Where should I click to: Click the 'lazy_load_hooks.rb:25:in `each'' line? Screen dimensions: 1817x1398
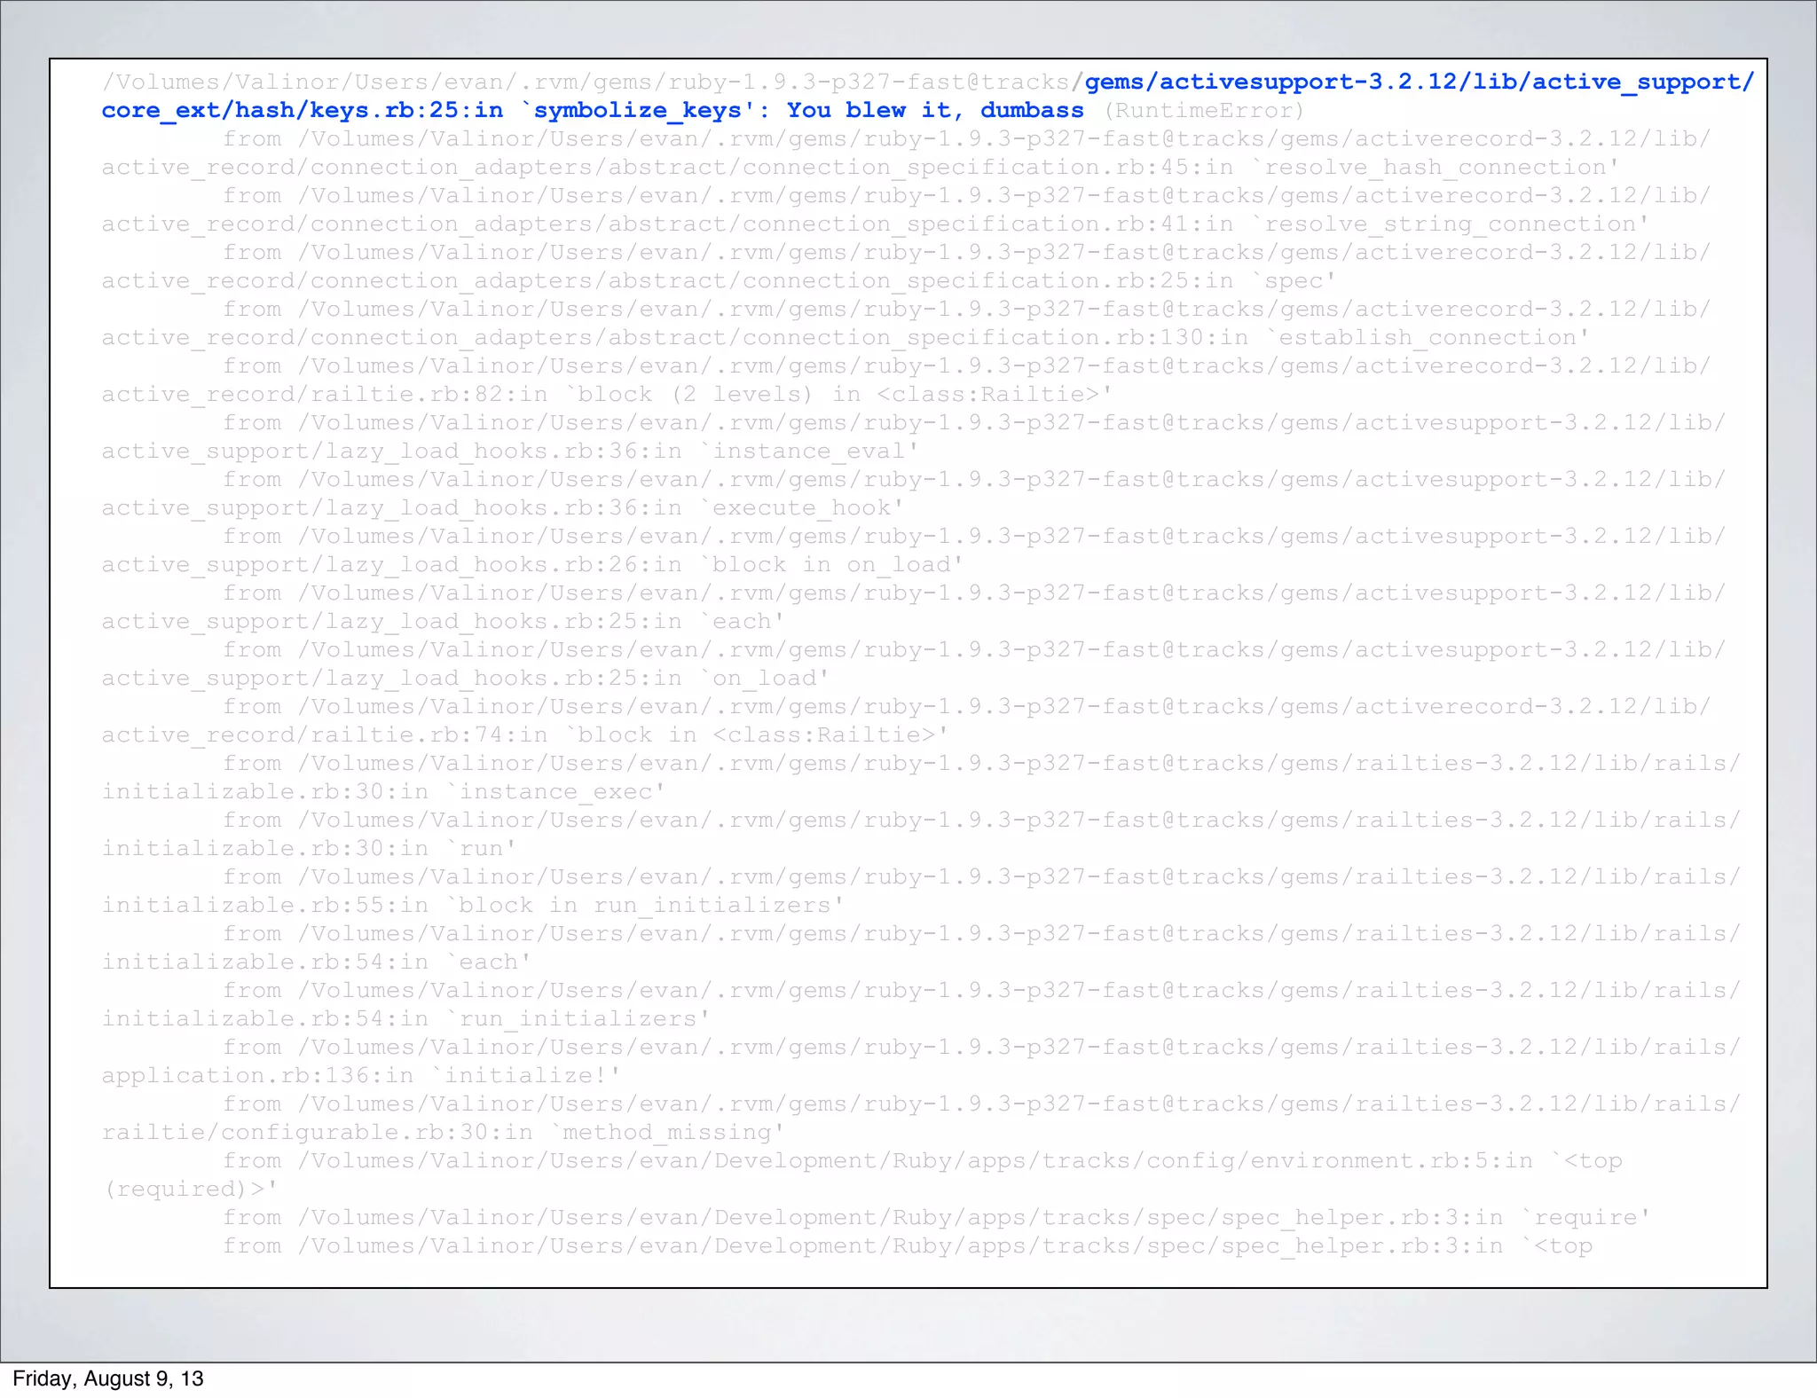pos(443,621)
